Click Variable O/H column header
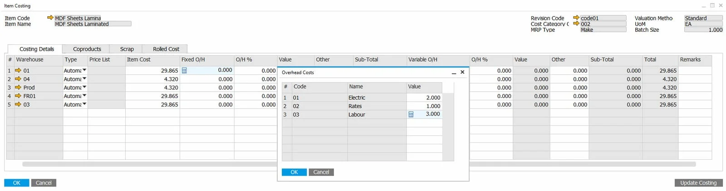This screenshot has width=726, height=191. click(438, 59)
